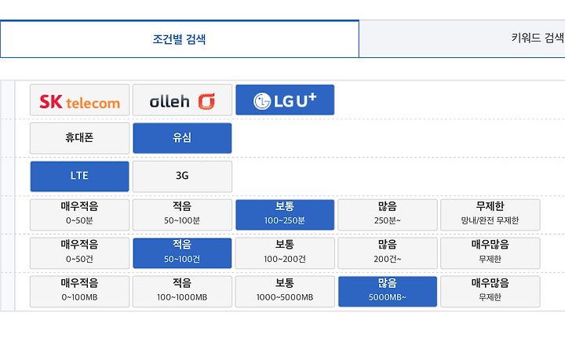Toggle LTE network type
The image size is (565, 338).
[79, 176]
